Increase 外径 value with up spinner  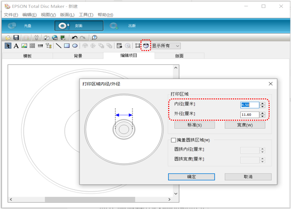point(262,113)
